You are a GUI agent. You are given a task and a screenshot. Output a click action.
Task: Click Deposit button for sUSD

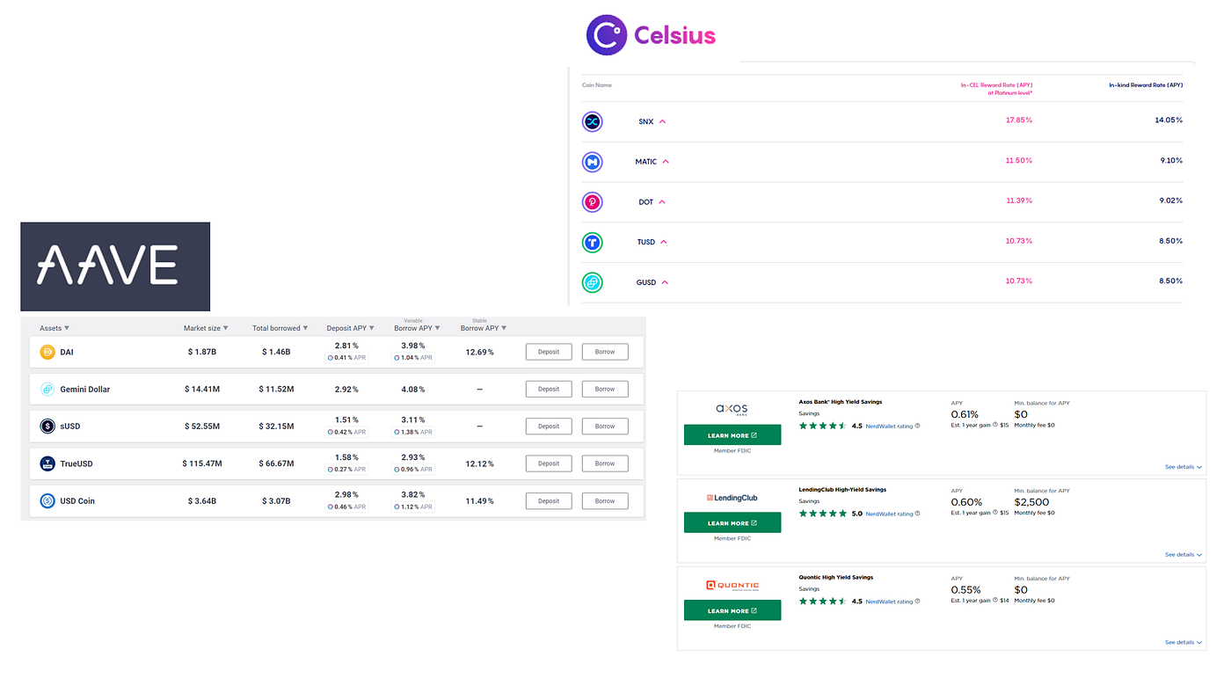click(x=549, y=427)
